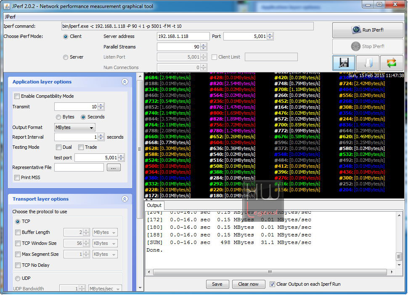Open the Max Segment Size units dropdown

click(x=105, y=255)
